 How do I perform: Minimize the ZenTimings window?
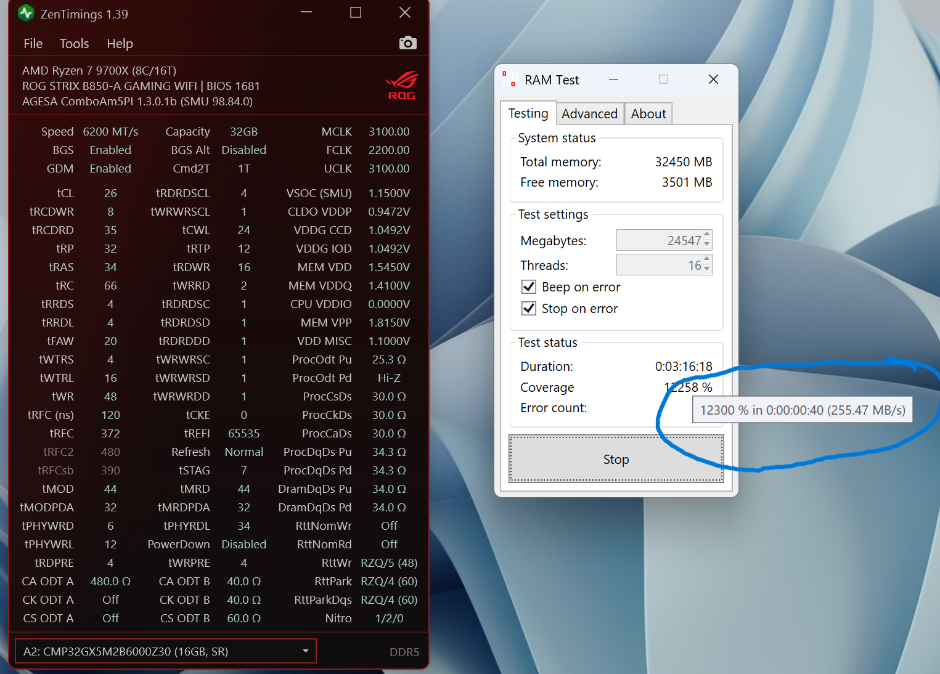[x=306, y=12]
